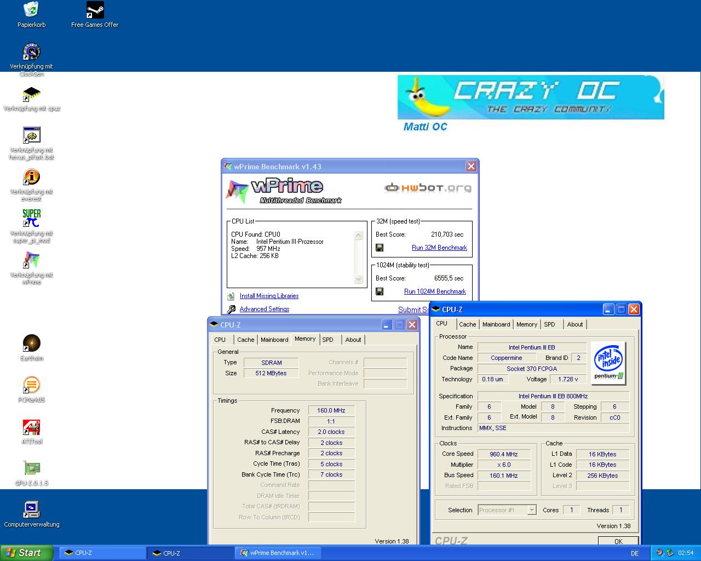Viewport: 701px width, 561px height.
Task: Open the GPU-Z 0.1.5 desktop icon
Action: coord(31,468)
